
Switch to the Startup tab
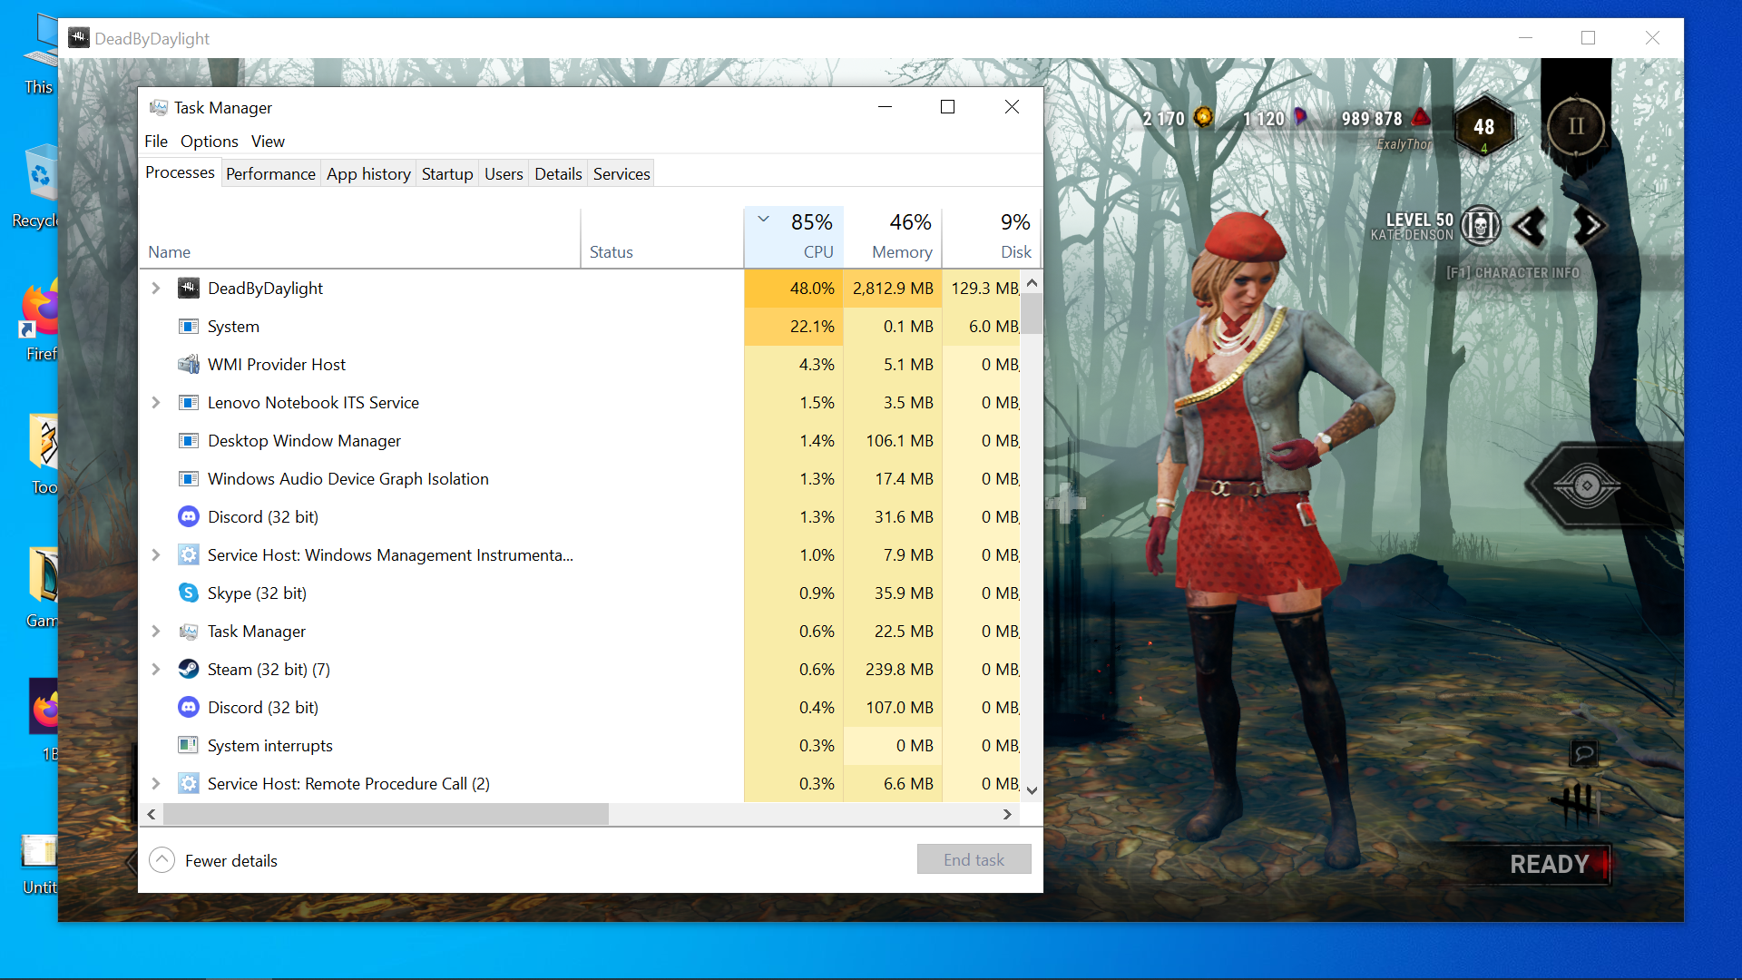447,174
